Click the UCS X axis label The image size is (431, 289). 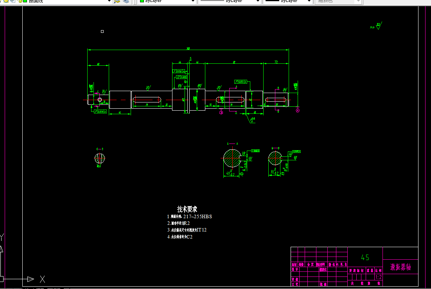pyautogui.click(x=42, y=279)
